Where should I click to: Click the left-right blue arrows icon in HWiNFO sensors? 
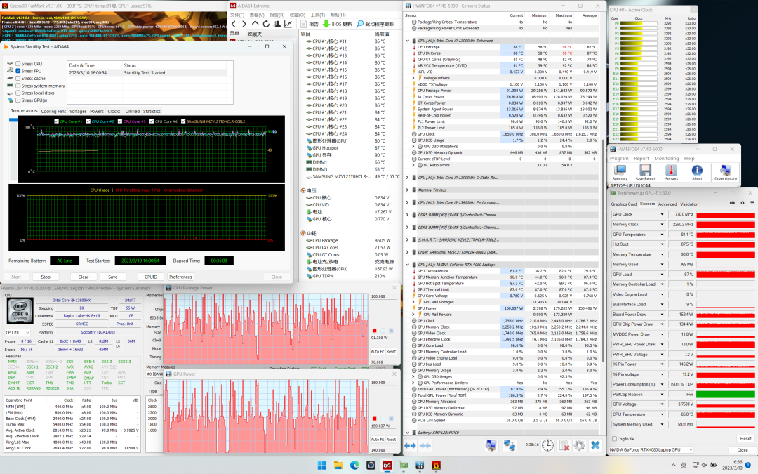[x=410, y=445]
